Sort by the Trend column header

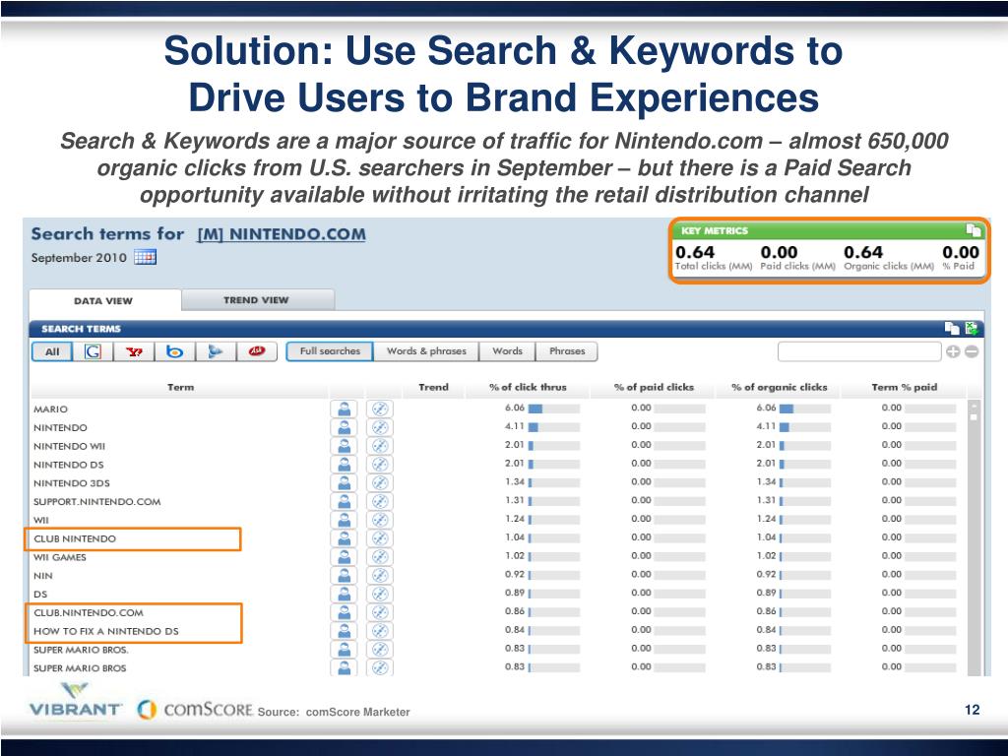coord(433,387)
